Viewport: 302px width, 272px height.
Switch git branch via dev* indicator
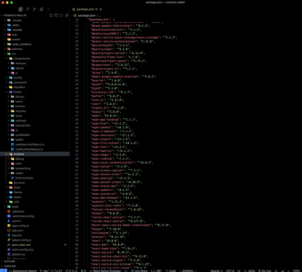pos(44,271)
